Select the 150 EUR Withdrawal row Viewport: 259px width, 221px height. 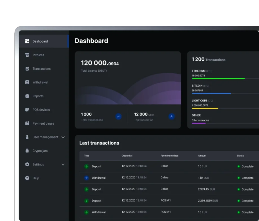(169, 178)
